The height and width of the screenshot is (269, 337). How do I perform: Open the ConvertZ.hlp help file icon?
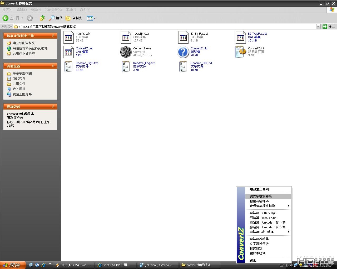(183, 52)
